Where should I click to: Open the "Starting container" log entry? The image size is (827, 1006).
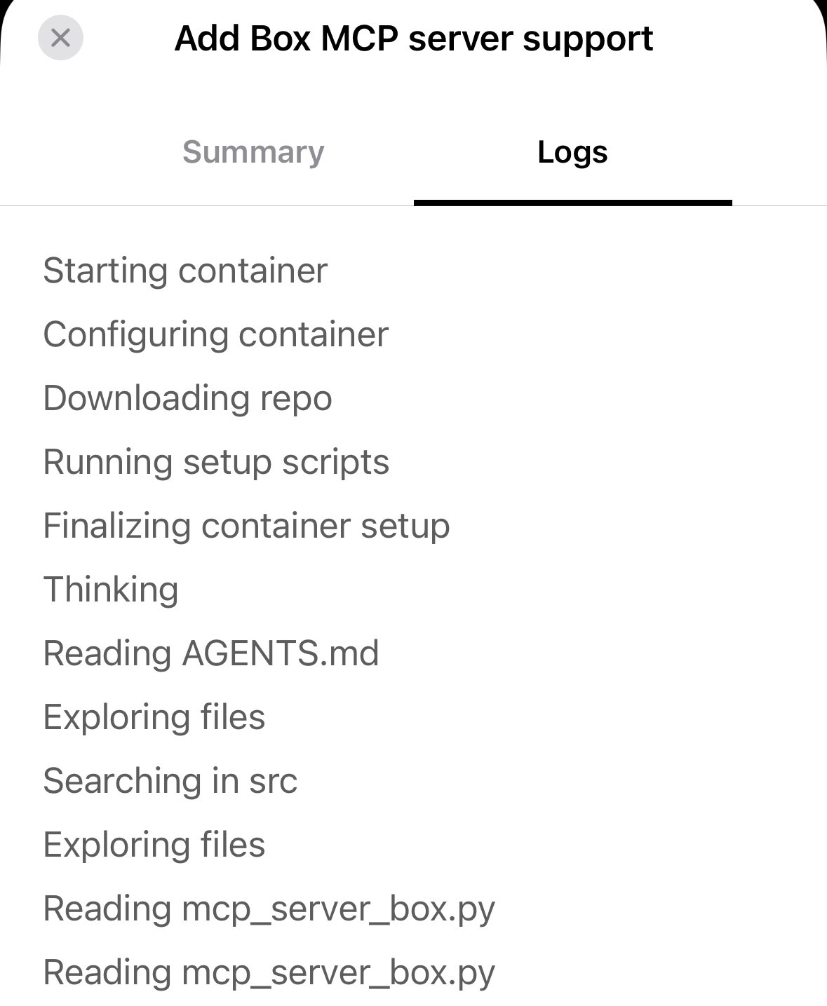pyautogui.click(x=185, y=271)
